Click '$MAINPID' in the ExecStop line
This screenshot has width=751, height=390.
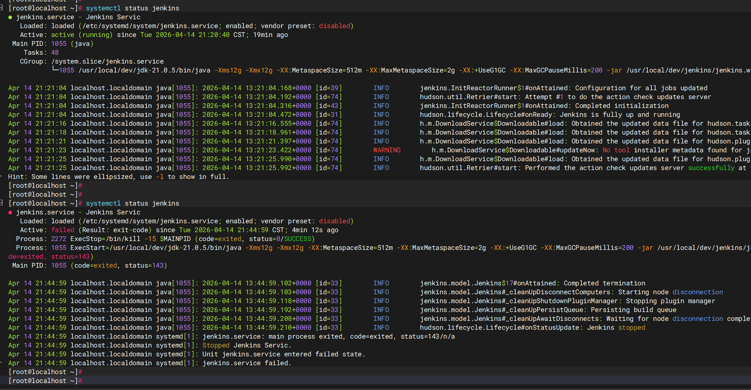coord(175,239)
